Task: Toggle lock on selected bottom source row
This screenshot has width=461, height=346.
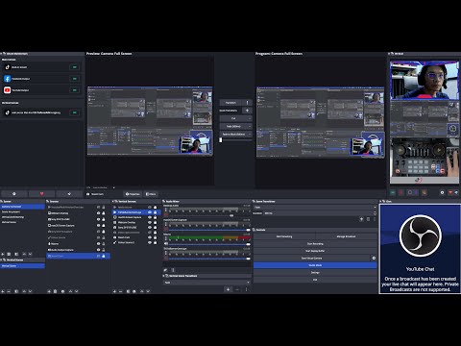Action: 104,256
